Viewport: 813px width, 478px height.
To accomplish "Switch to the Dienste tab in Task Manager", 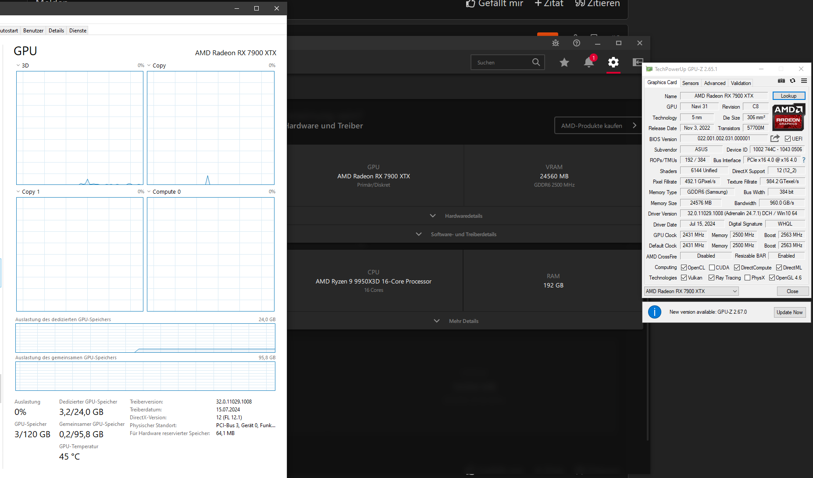I will (78, 31).
